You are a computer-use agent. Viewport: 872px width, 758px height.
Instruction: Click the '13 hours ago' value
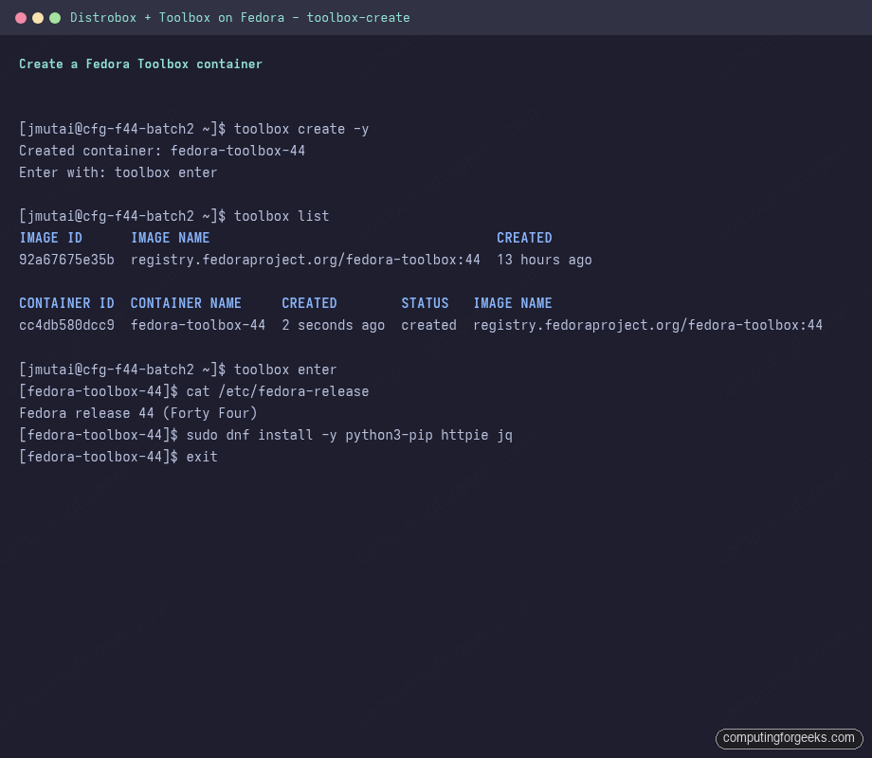544,260
